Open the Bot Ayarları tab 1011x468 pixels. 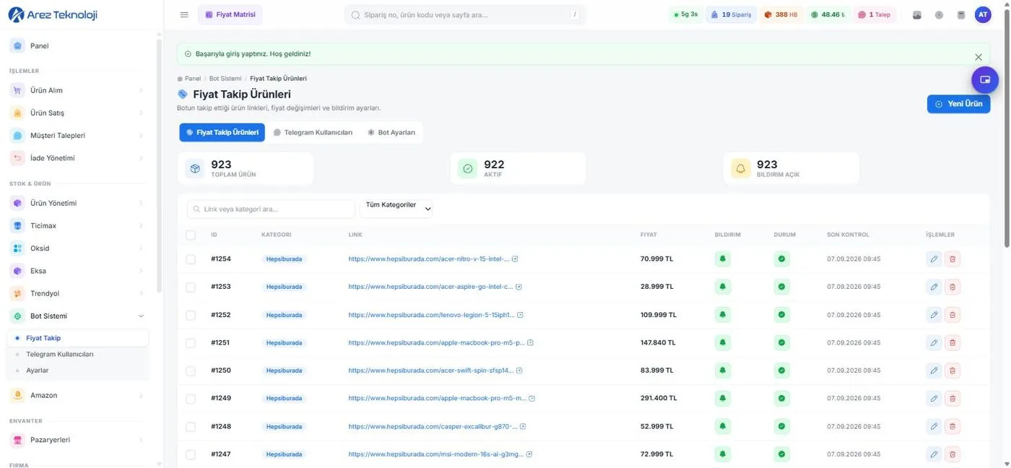coord(391,132)
